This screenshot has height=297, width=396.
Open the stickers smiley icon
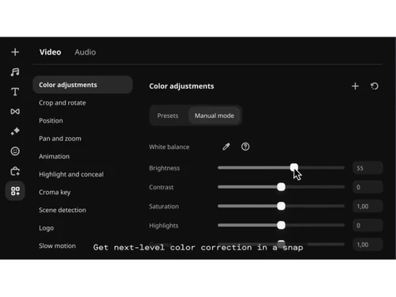[x=15, y=151]
